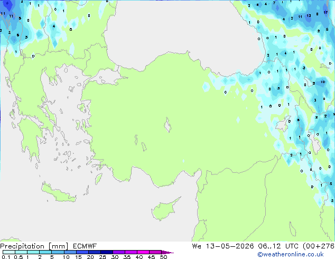Pick the 15–20 mm legend swatch
Viewport: 335px width, 259px height.
[82, 252]
